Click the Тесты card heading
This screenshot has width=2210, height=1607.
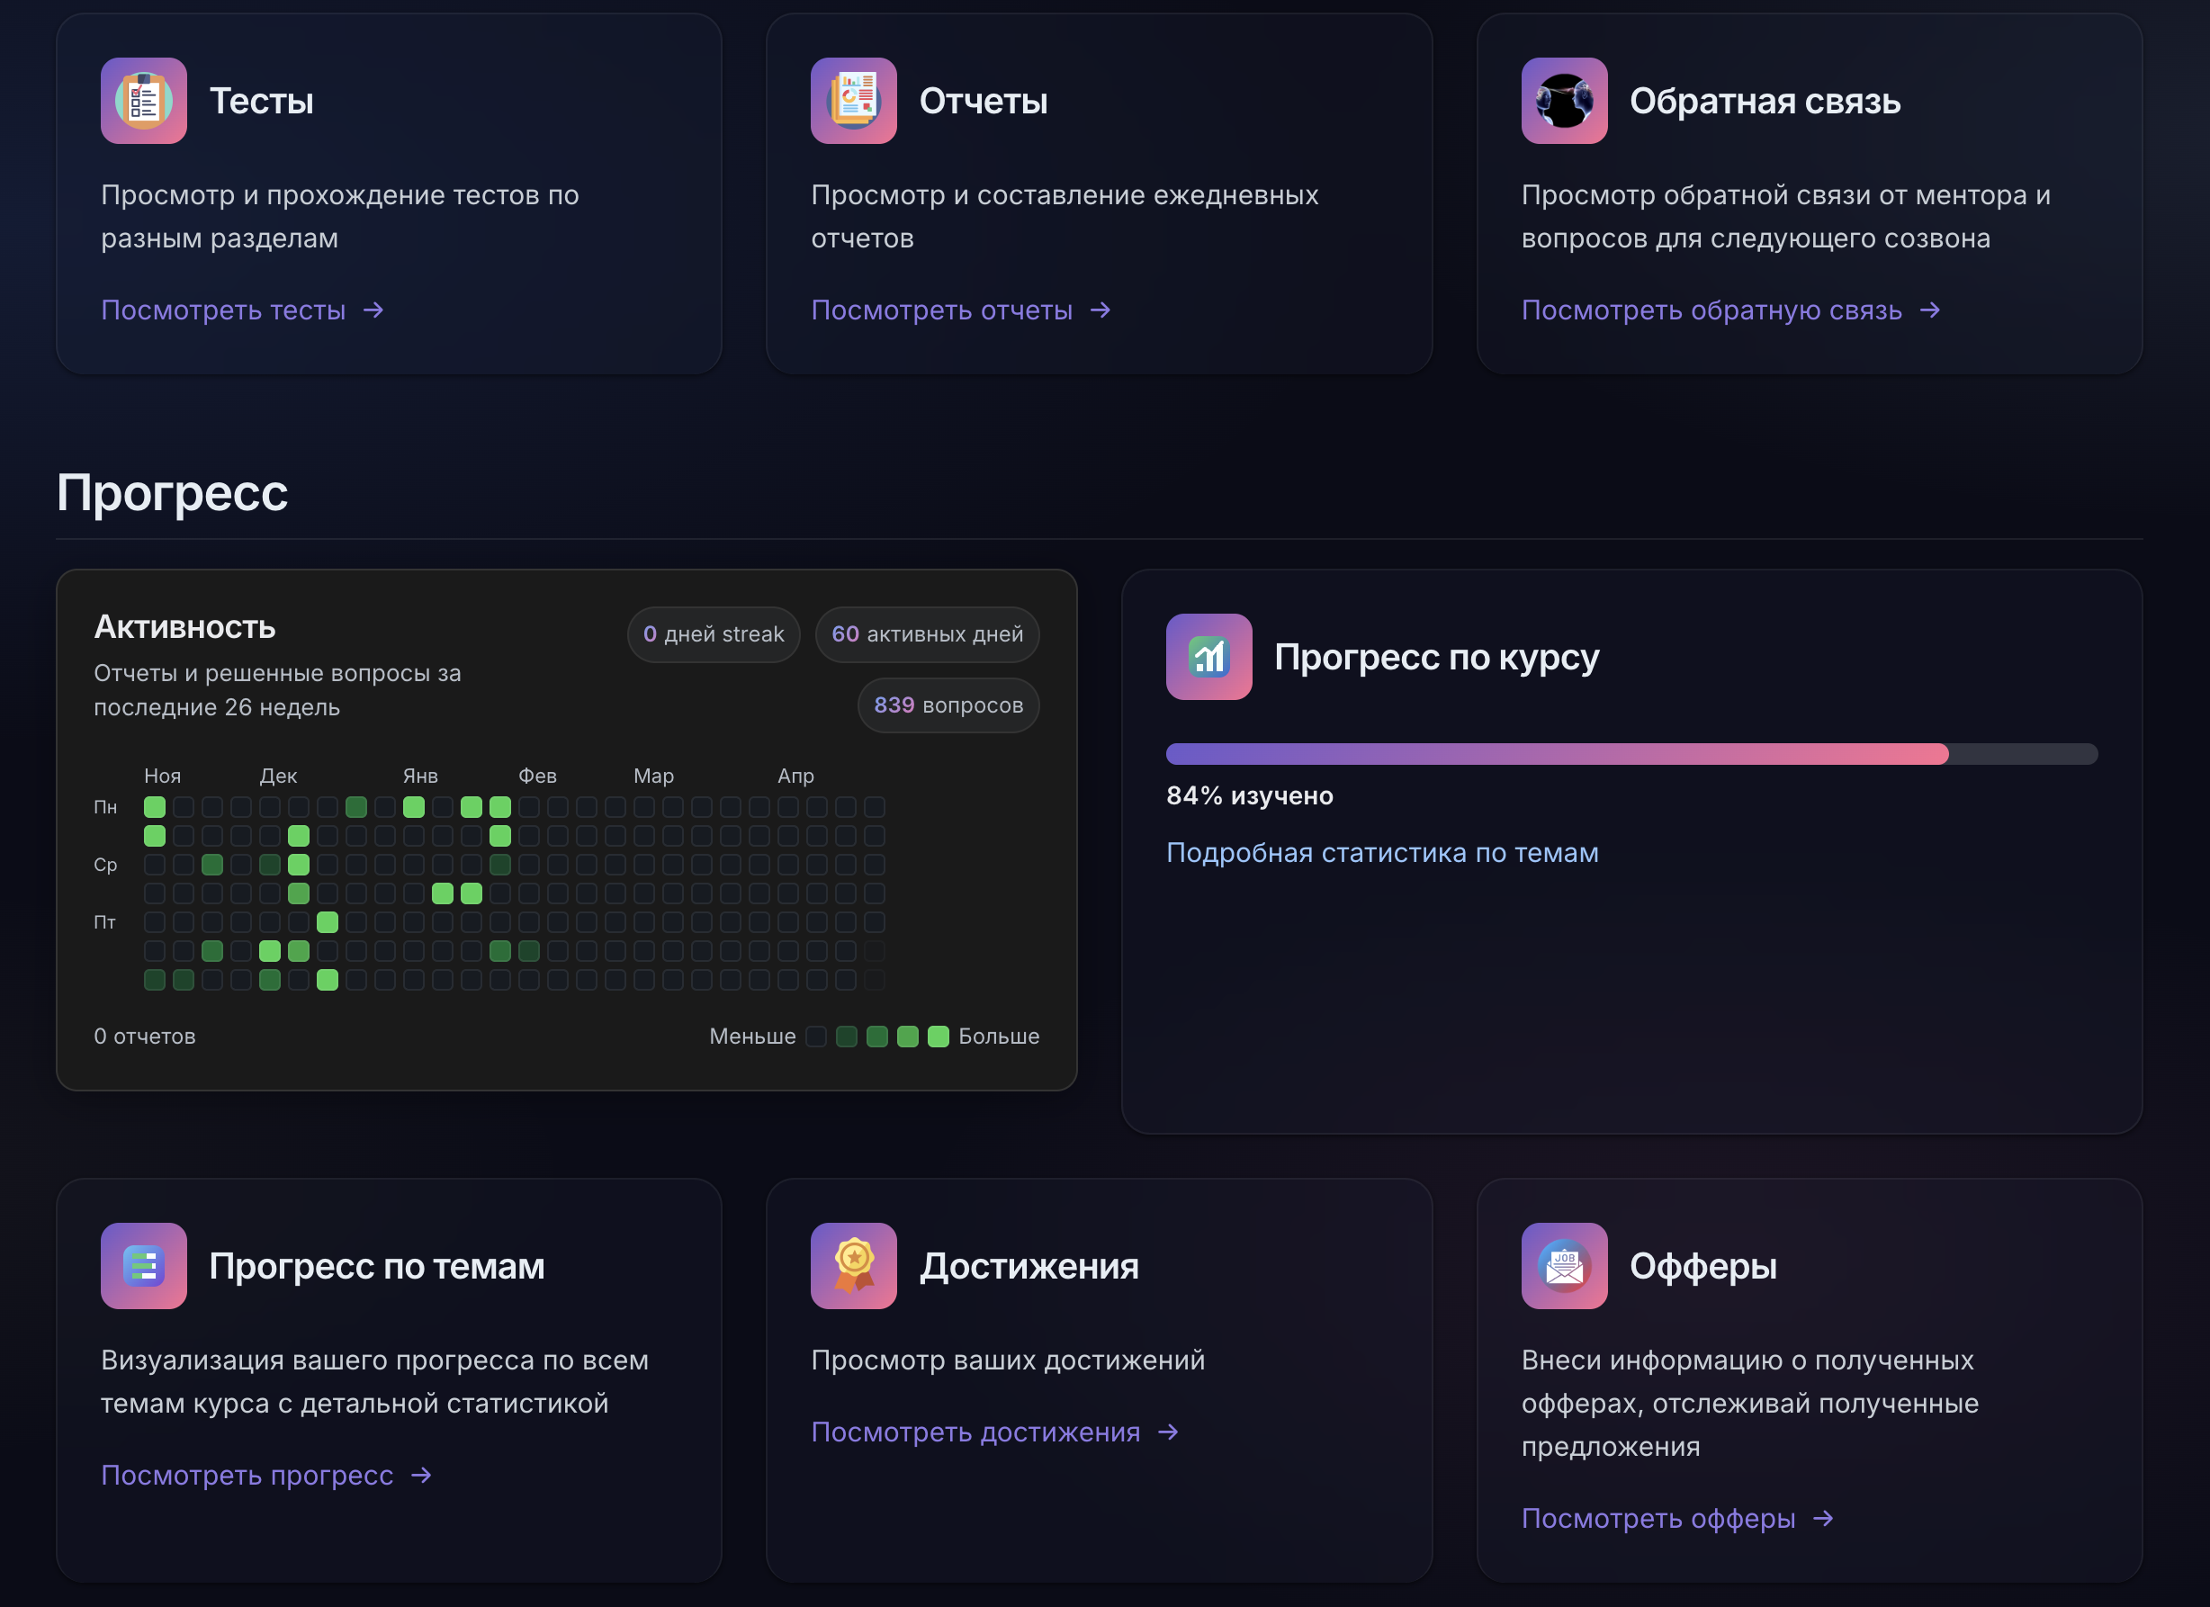point(261,102)
